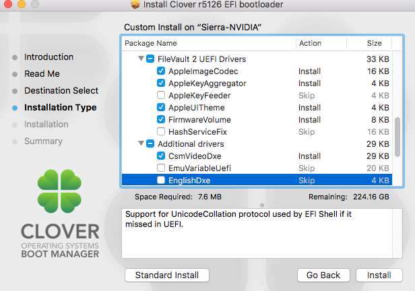
Task: Enable the EmuVariableUefi checkbox
Action: click(161, 168)
